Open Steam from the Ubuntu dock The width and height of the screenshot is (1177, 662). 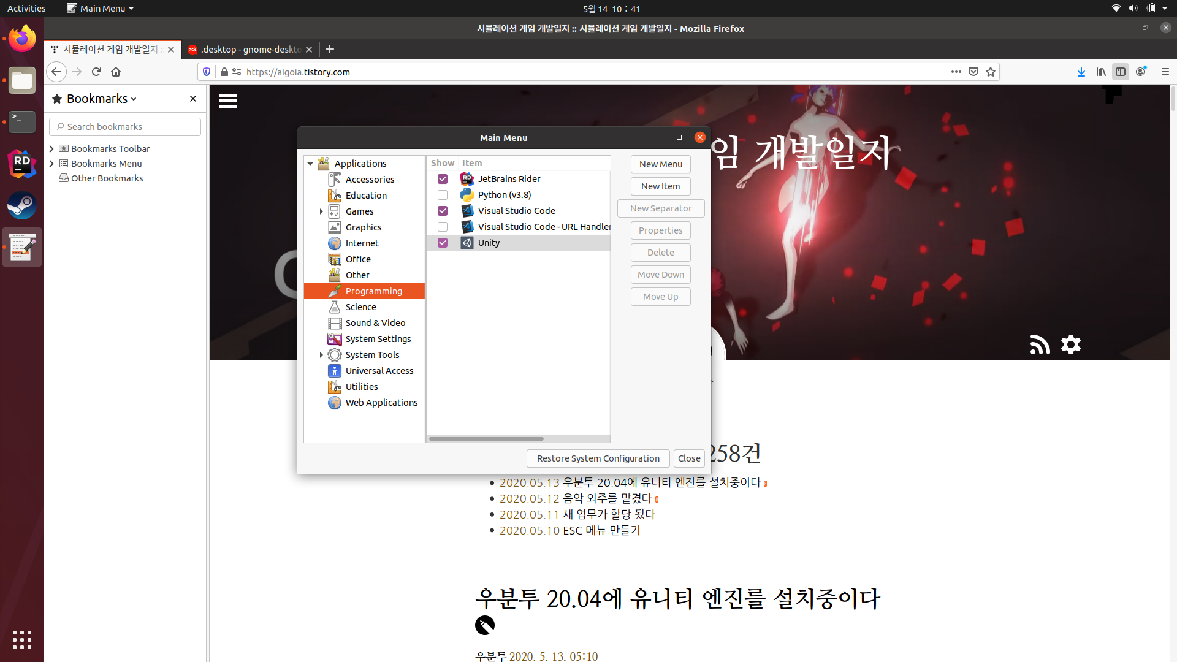pyautogui.click(x=22, y=206)
